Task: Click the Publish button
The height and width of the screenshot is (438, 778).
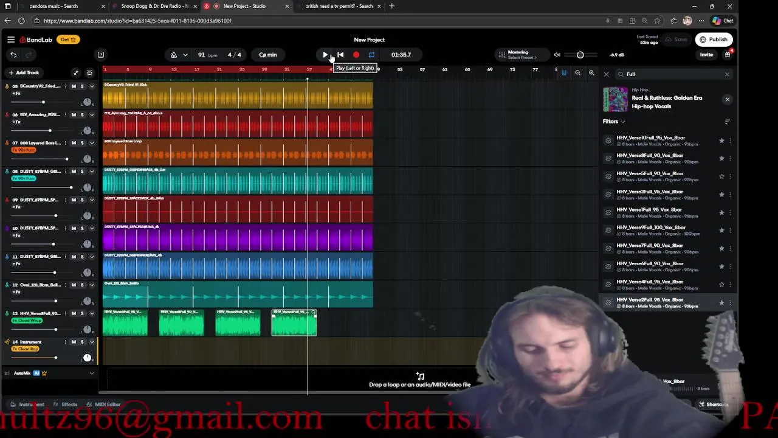Action: tap(714, 40)
